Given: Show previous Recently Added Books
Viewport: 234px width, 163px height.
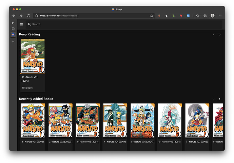Looking at the screenshot, I should pyautogui.click(x=214, y=99).
